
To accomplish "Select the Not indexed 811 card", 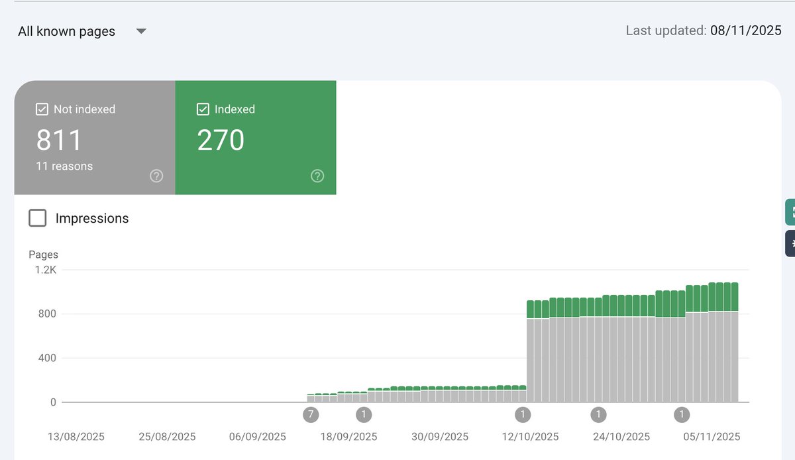I will 95,138.
